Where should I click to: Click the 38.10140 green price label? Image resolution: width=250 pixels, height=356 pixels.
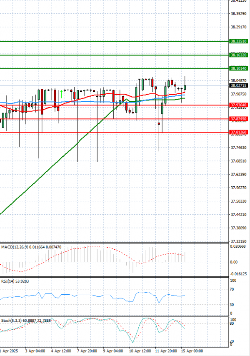click(238, 68)
